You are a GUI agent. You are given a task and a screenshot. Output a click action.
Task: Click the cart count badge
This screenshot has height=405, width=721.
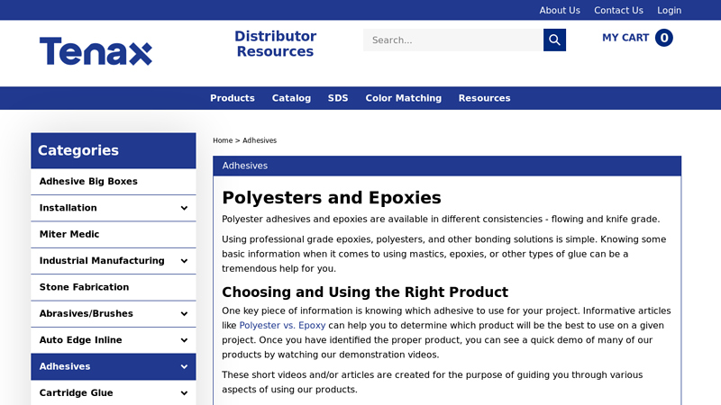(x=663, y=38)
